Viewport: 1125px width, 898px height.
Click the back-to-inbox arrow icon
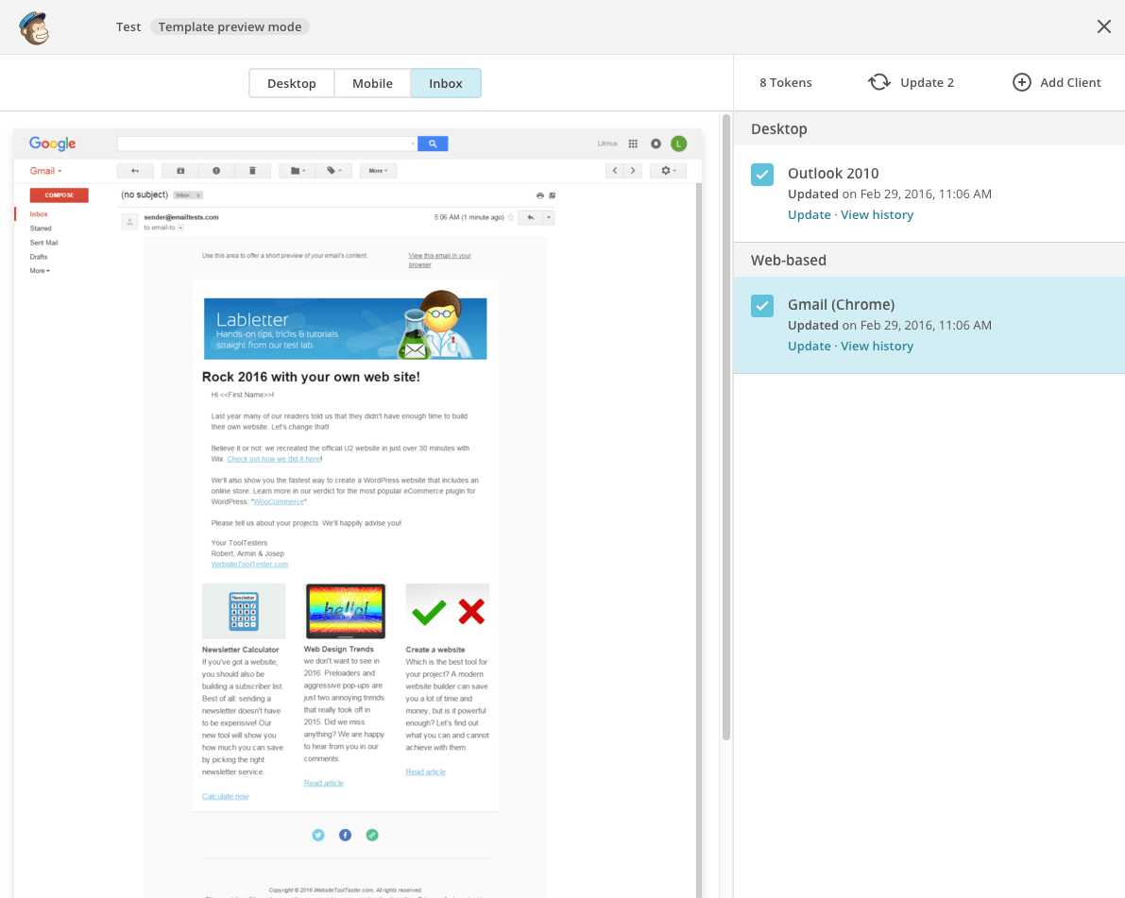coord(135,171)
